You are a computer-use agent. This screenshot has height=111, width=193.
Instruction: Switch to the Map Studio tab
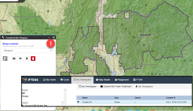[x=103, y=80]
